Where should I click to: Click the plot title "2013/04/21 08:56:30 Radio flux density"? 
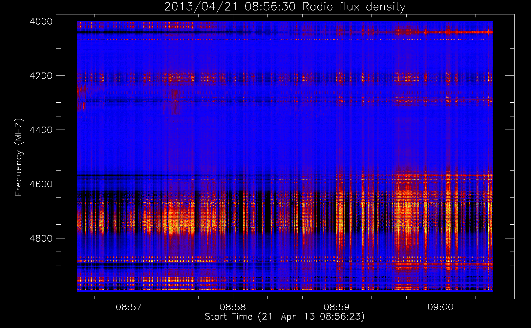click(285, 7)
